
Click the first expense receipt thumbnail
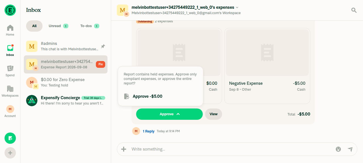179,53
